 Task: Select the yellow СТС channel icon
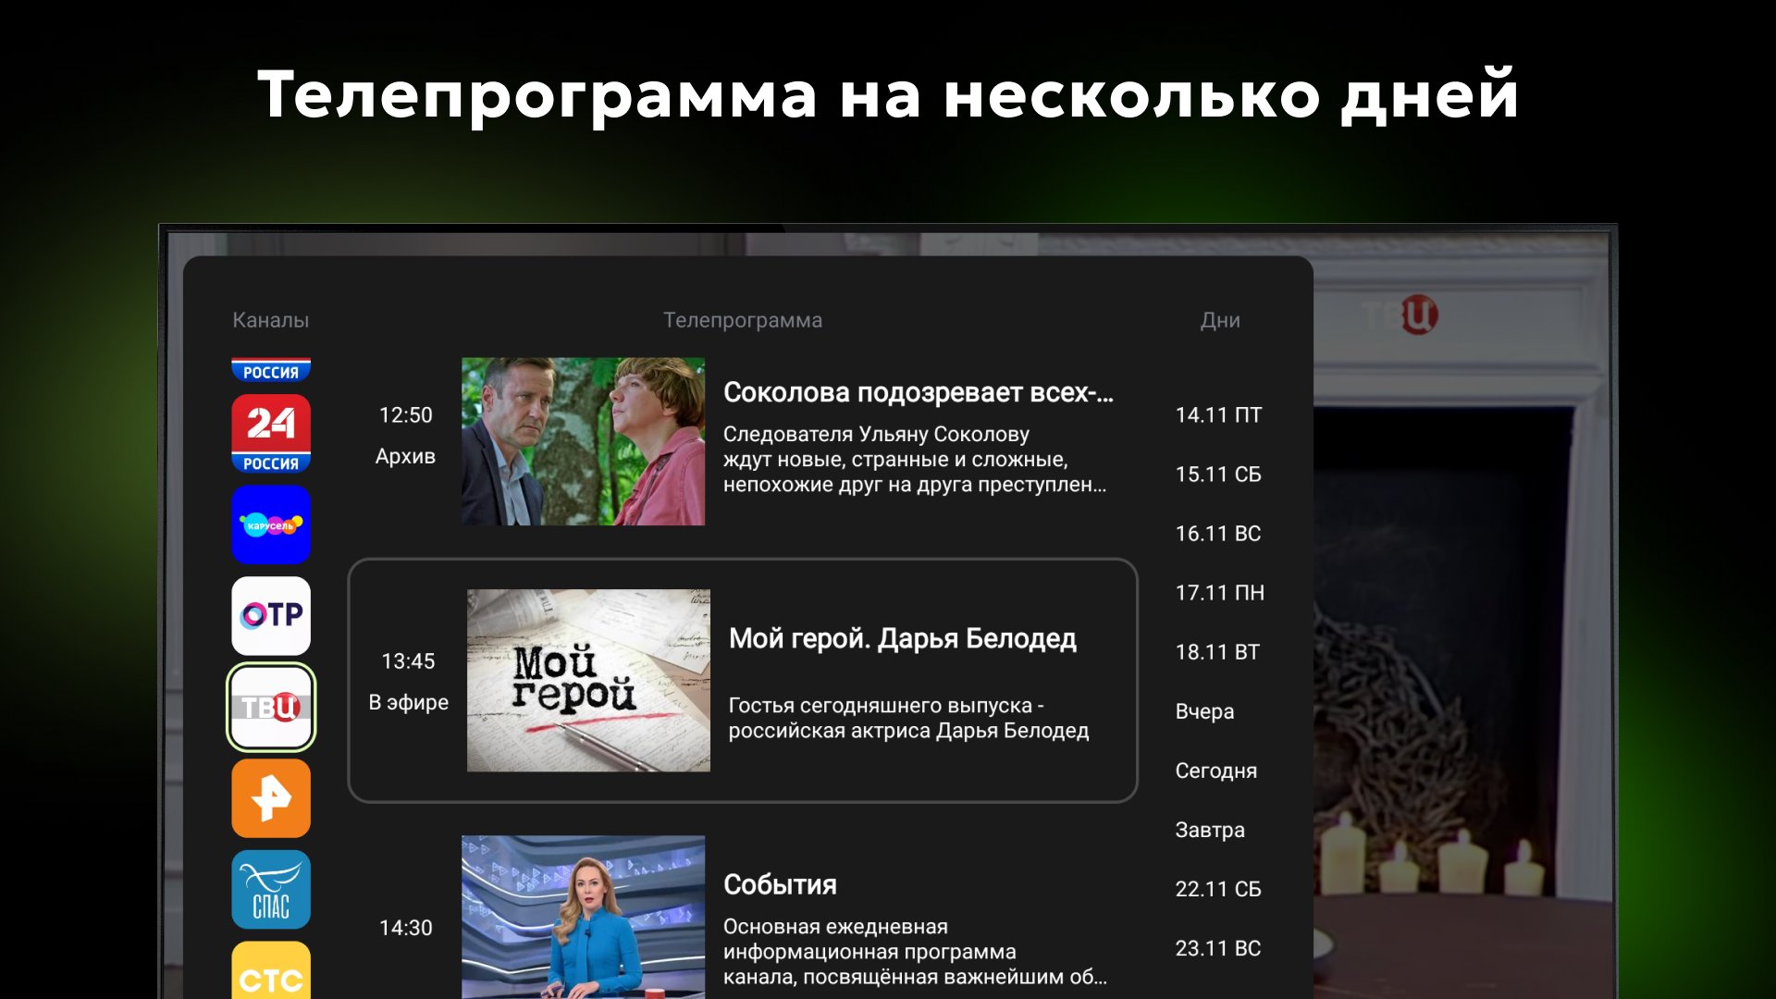pos(270,971)
